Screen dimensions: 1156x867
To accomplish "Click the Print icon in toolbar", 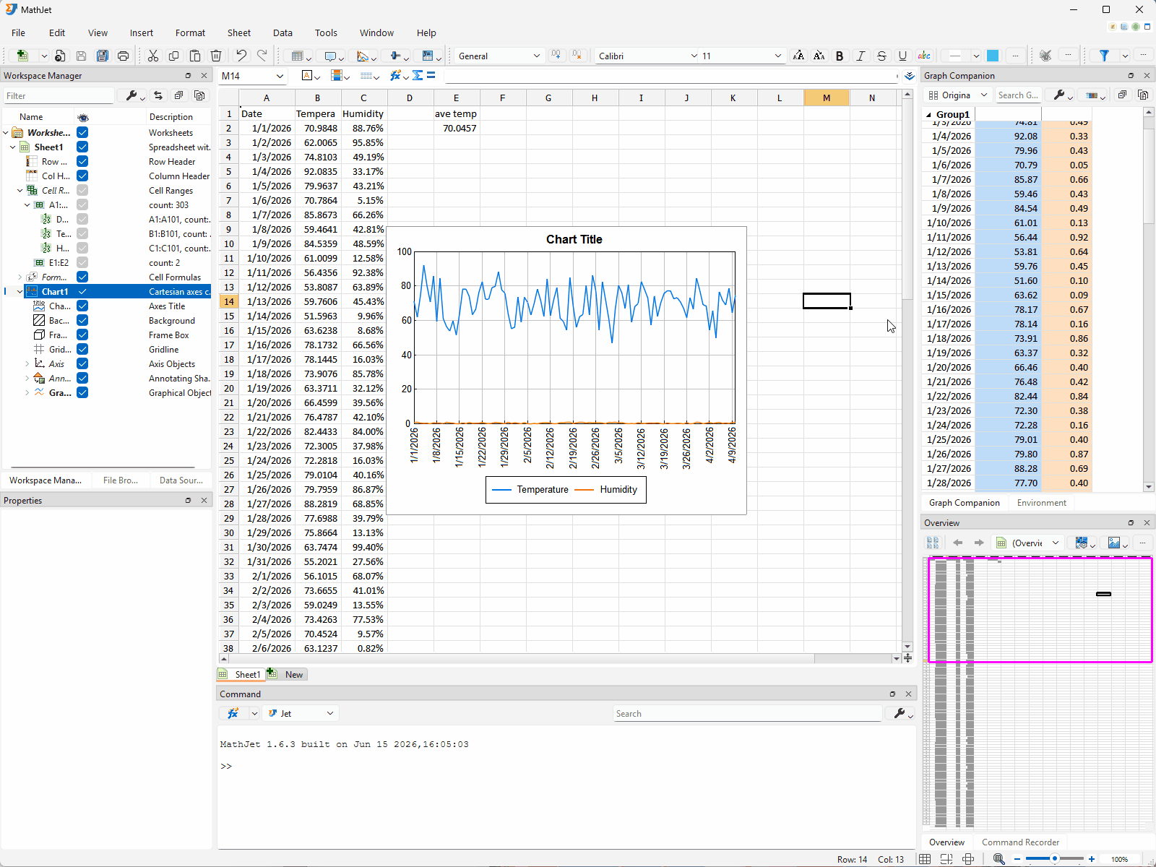I will tap(124, 56).
